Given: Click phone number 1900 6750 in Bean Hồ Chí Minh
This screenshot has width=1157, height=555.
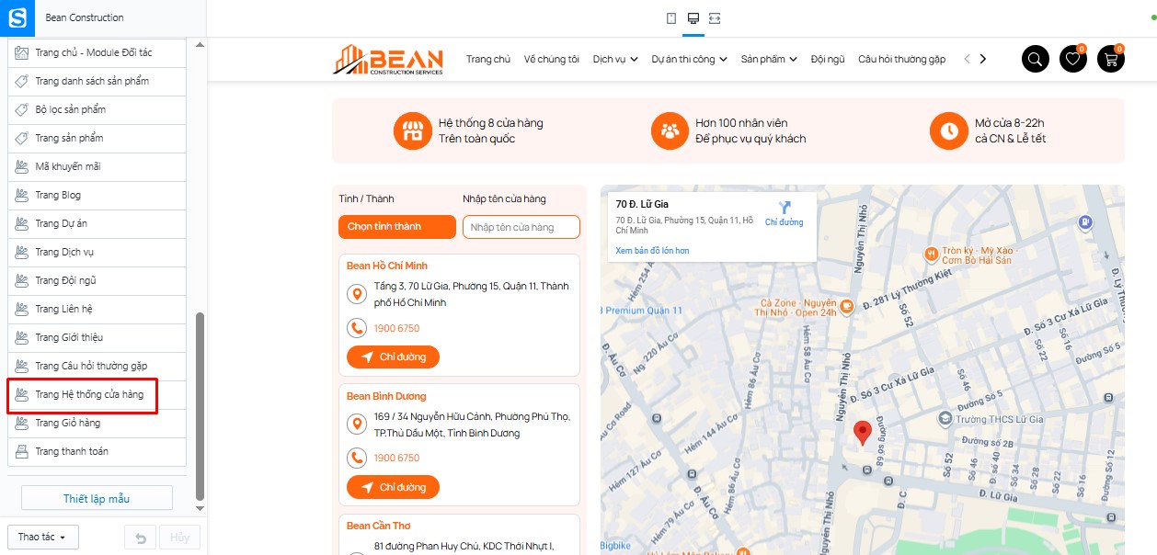Looking at the screenshot, I should (396, 328).
